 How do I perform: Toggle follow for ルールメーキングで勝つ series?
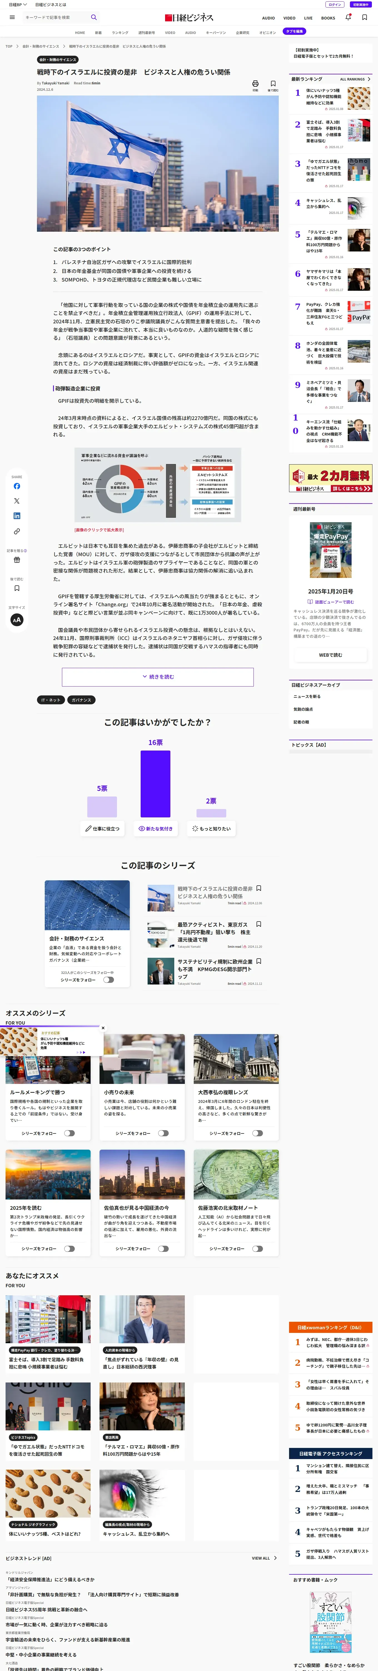click(x=69, y=1133)
